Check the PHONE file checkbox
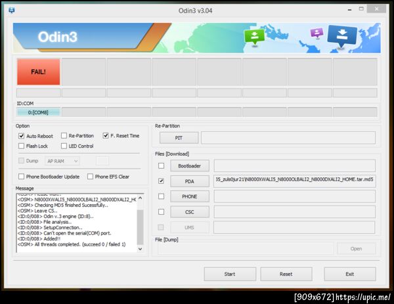 pyautogui.click(x=162, y=196)
